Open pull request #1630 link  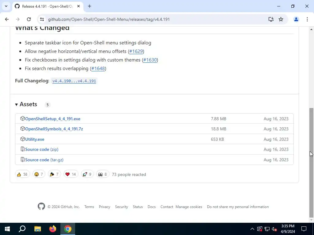tap(150, 60)
